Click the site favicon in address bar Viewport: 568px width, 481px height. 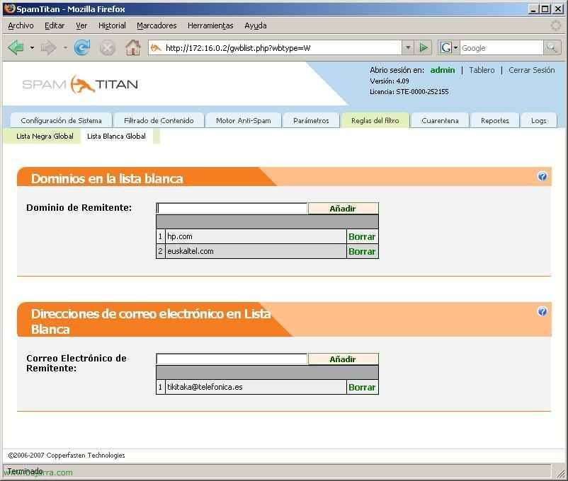(x=156, y=48)
